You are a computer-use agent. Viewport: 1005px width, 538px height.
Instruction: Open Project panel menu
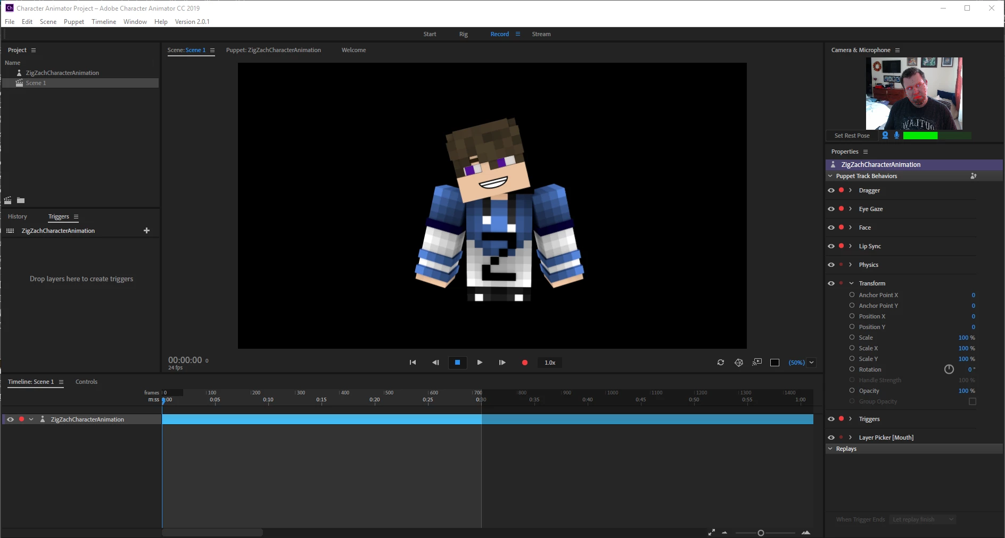(34, 50)
